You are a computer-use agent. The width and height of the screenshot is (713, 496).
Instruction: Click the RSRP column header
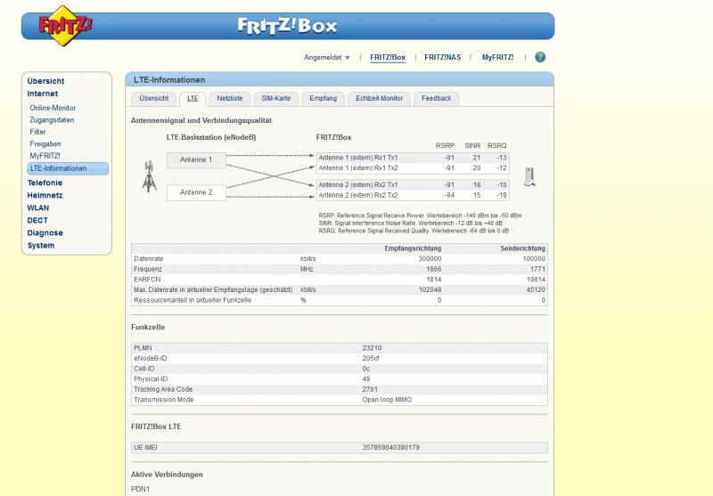coord(445,145)
